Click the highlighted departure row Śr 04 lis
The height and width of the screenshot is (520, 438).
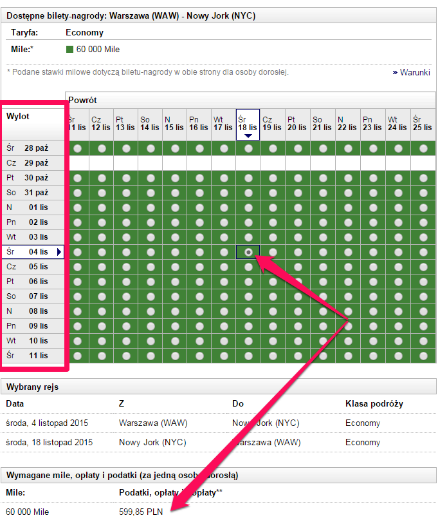coord(33,252)
